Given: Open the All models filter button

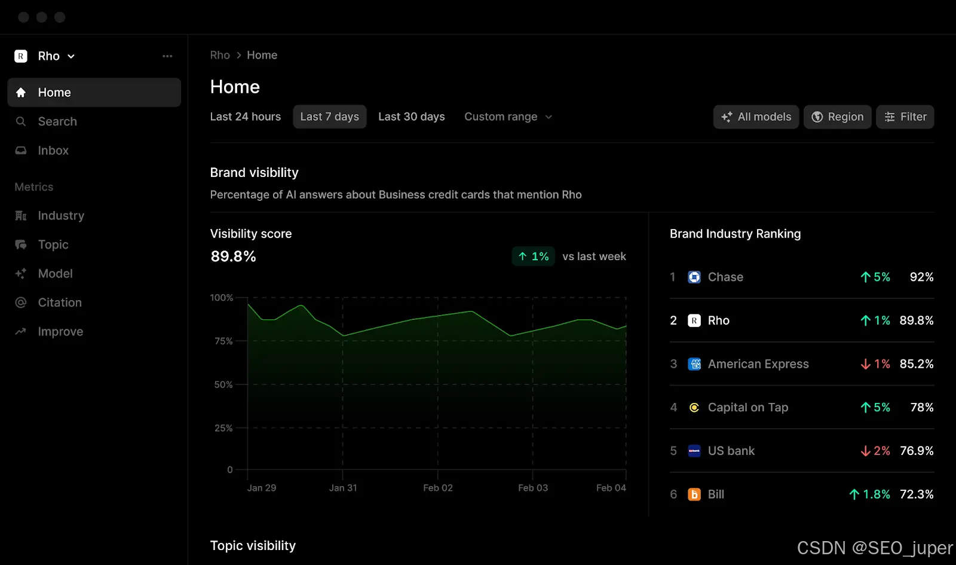Looking at the screenshot, I should tap(756, 117).
